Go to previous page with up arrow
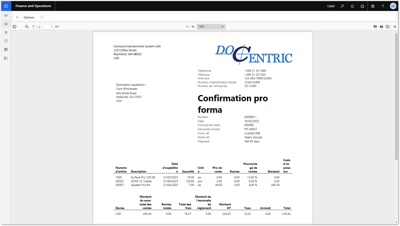 (34, 27)
